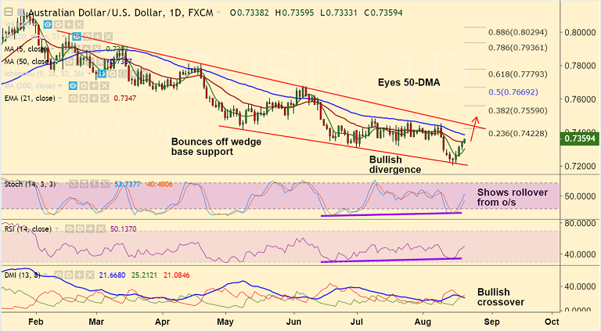Open settings gear of EMA 21
601x331 pixels.
(x=83, y=99)
